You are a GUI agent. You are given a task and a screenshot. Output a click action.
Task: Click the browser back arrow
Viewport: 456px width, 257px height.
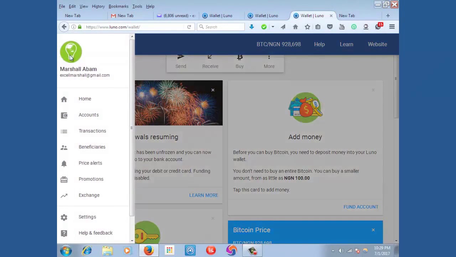click(x=64, y=27)
